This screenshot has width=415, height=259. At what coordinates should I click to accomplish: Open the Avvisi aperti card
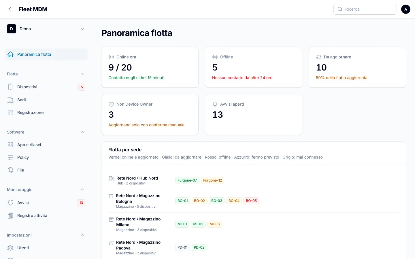click(254, 115)
